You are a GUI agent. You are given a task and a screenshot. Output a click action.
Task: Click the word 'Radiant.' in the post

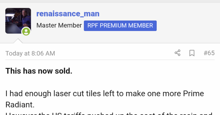click(x=20, y=105)
